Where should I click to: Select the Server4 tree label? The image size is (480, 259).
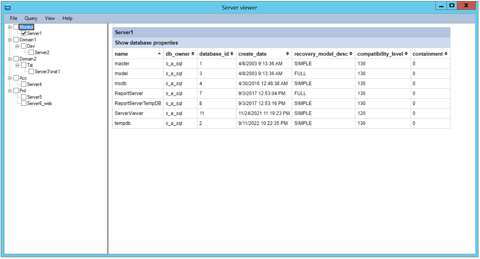coord(34,84)
